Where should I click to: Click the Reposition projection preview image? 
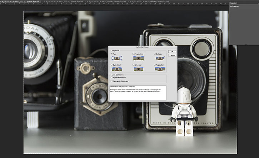click(x=160, y=69)
